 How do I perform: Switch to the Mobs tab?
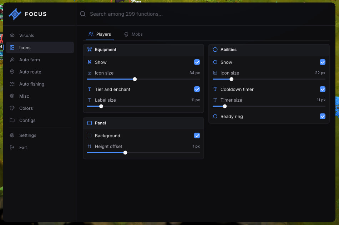[133, 34]
